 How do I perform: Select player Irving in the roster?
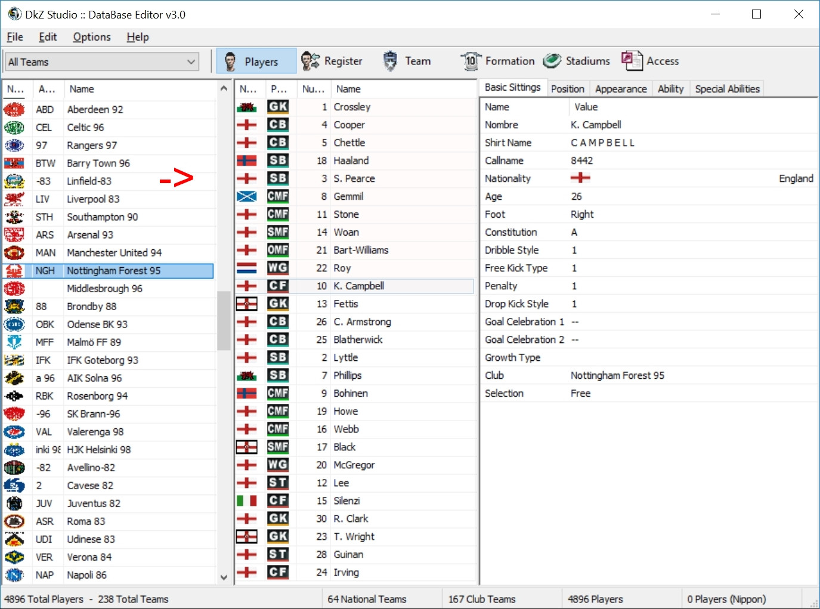point(355,572)
